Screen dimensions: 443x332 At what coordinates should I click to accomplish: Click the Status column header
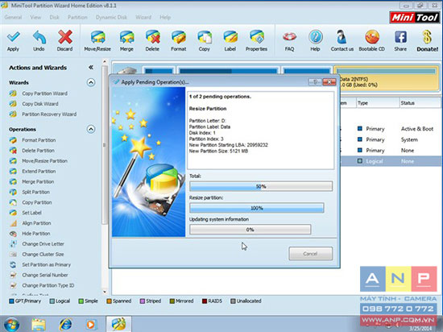[x=420, y=103]
